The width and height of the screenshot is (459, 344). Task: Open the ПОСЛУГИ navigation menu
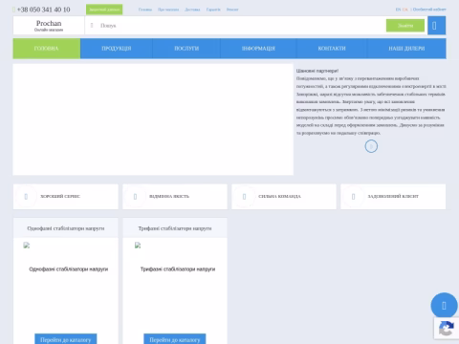[186, 49]
